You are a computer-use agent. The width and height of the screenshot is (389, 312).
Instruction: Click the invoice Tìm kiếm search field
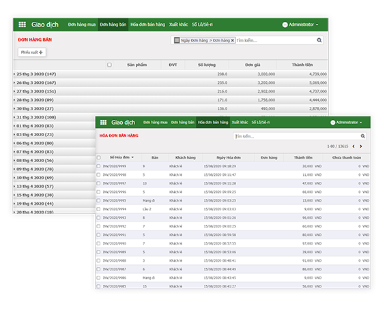296,136
